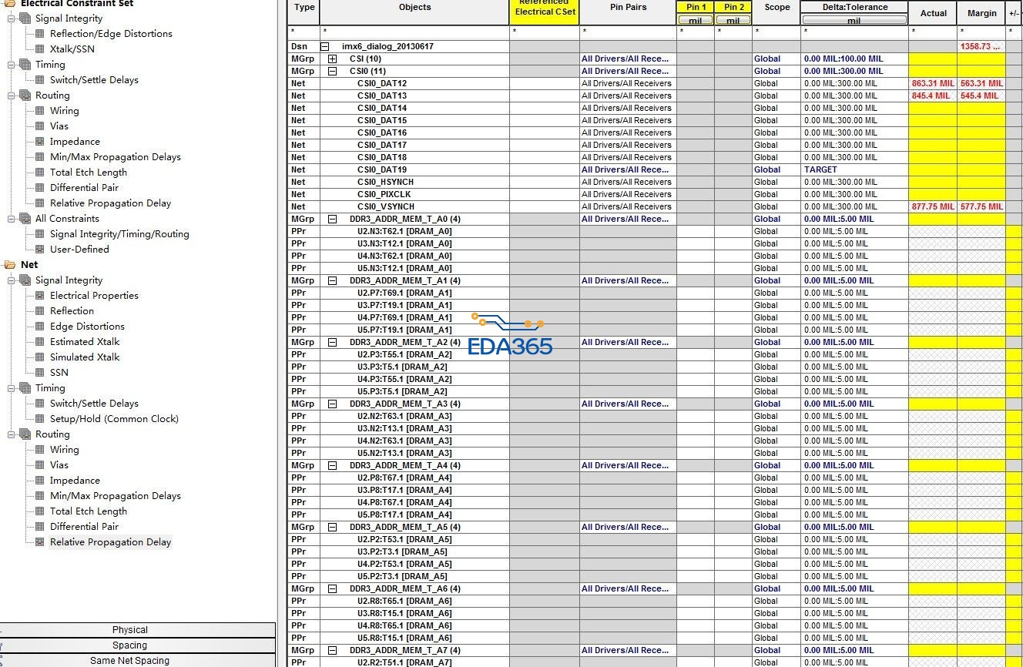1023x667 pixels.
Task: Select the Reflection worksheet icon under Net
Action: coord(40,311)
